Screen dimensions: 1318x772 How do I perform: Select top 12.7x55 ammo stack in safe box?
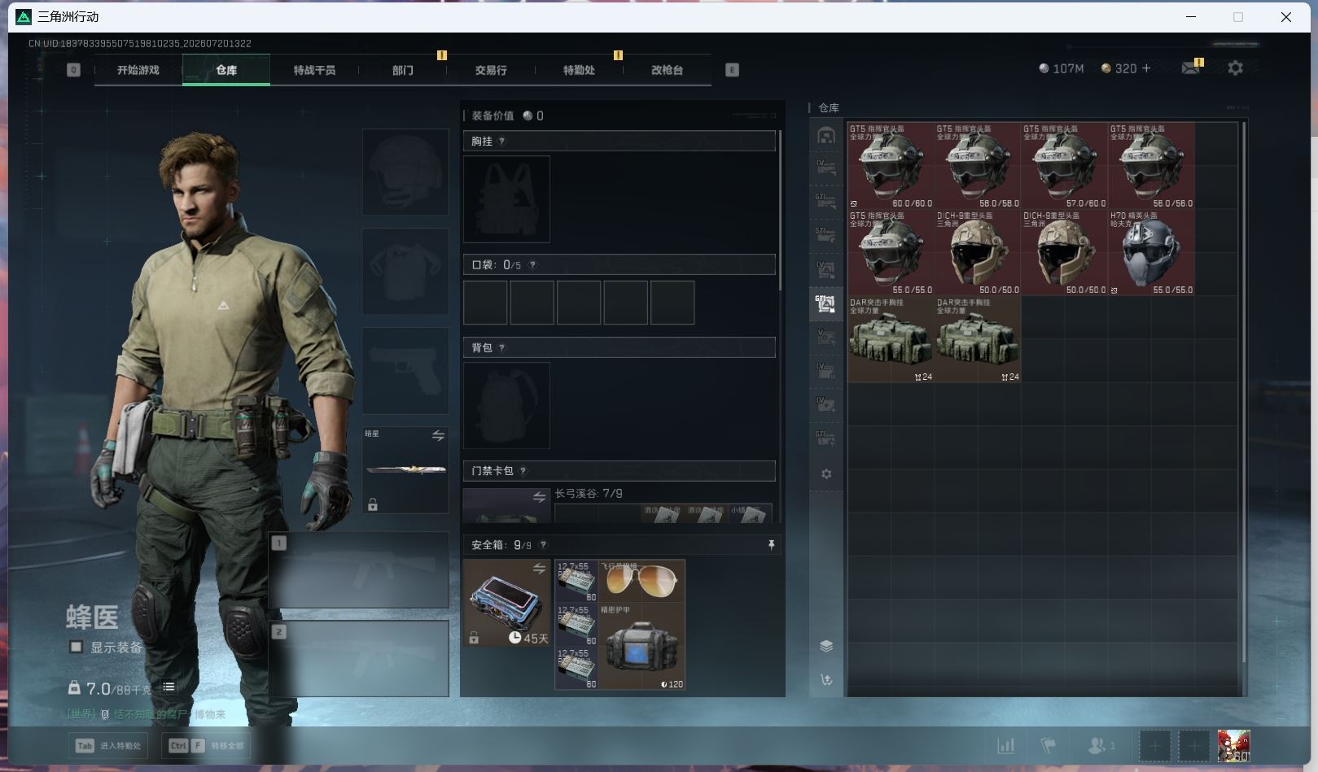(x=576, y=581)
